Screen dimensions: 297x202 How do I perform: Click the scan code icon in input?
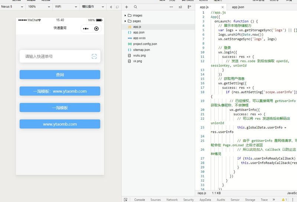tap(94, 56)
